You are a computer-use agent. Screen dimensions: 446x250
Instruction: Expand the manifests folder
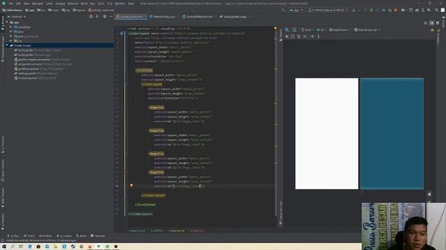tap(11, 27)
